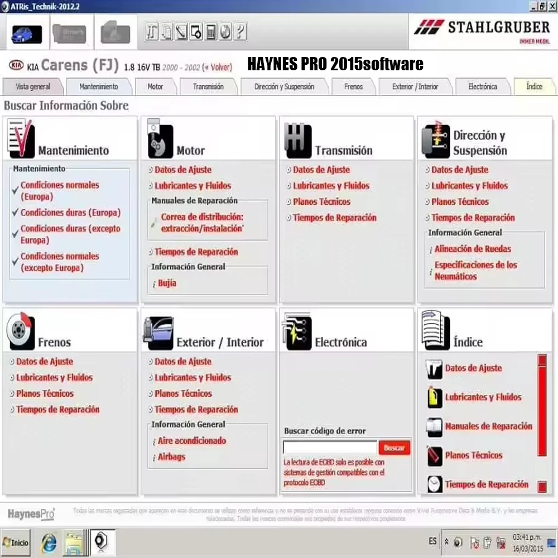
Task: Click the blue car vehicle selection icon
Action: [x=27, y=34]
